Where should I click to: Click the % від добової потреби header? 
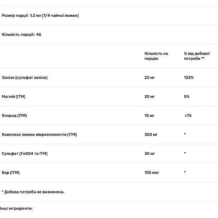click(197, 56)
